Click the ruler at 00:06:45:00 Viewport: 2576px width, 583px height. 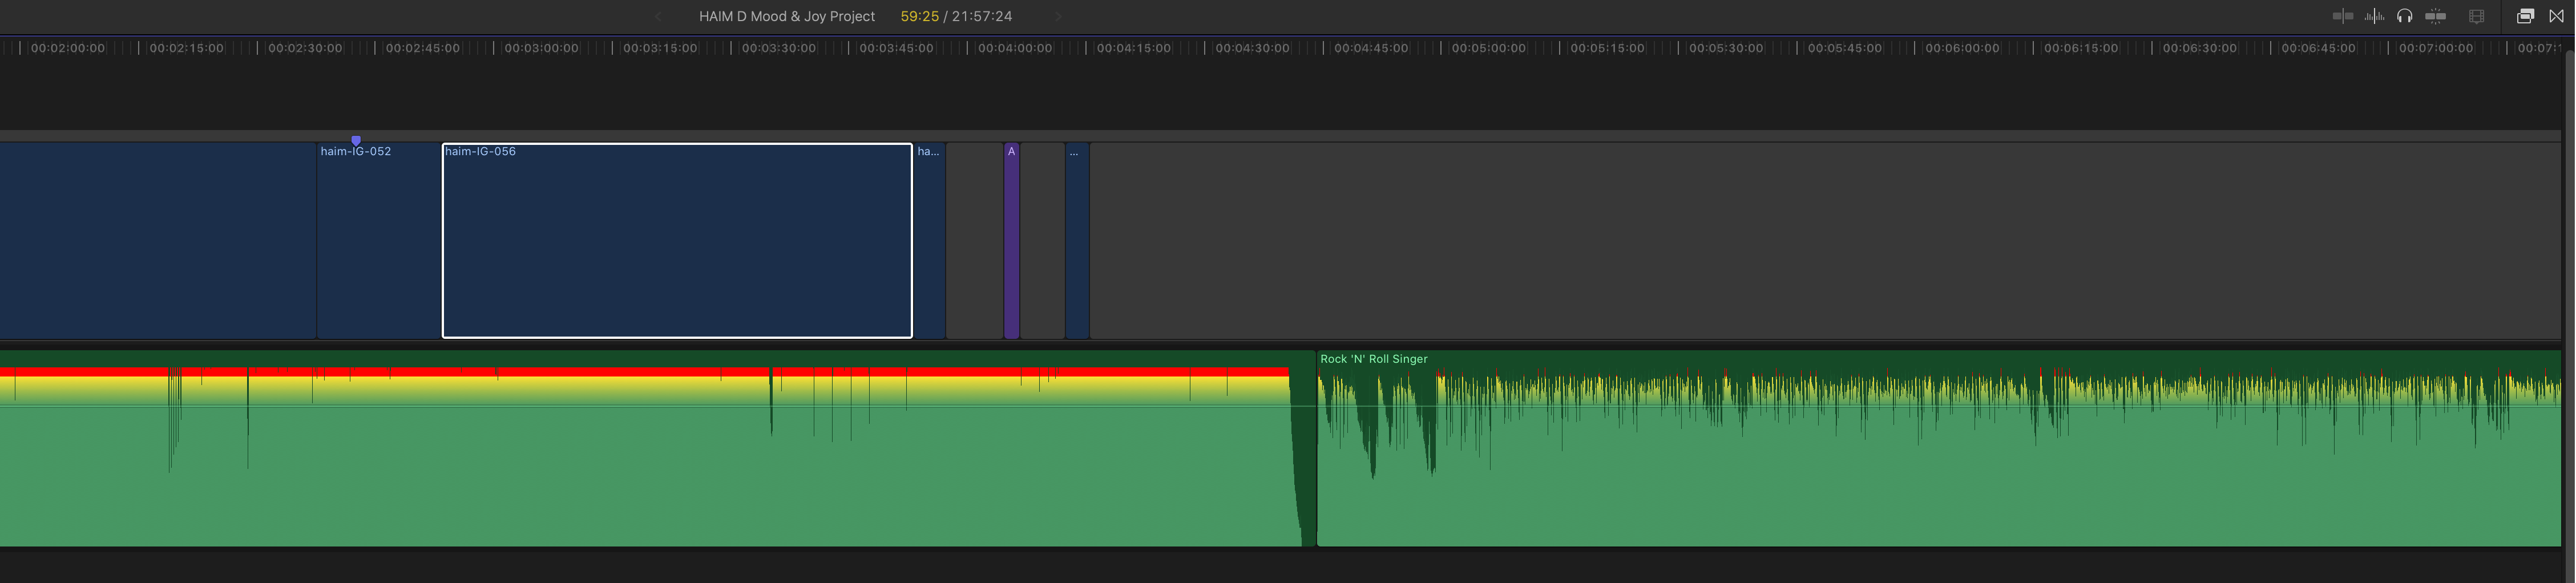[2319, 48]
